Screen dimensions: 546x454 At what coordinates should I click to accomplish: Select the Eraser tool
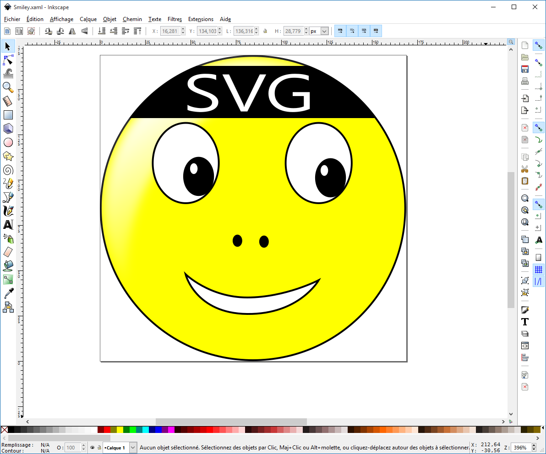click(x=8, y=252)
